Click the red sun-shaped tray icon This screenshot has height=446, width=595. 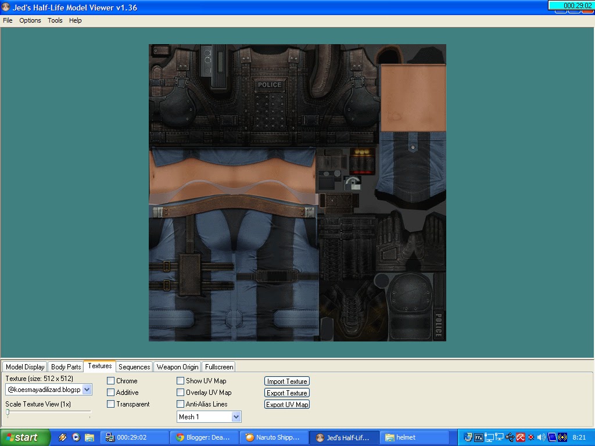(x=531, y=437)
